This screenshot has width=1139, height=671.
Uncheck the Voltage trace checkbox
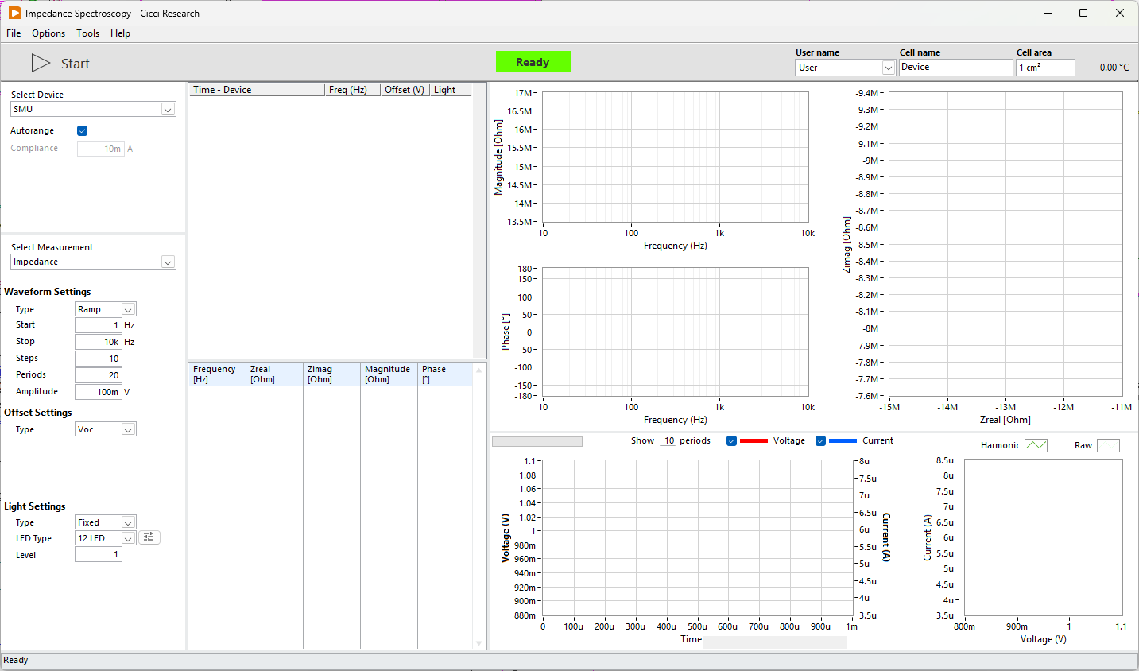point(731,440)
